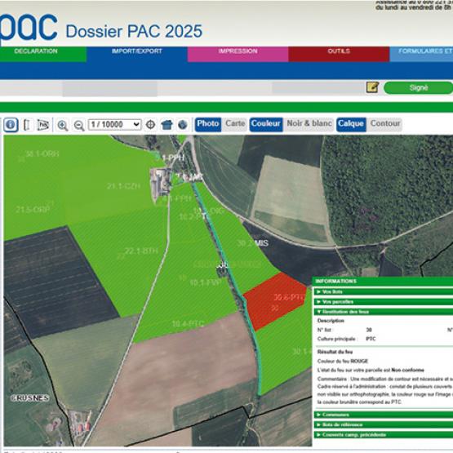Click parcel label 38.1-ORB on map
This screenshot has width=453, height=453.
click(42, 153)
